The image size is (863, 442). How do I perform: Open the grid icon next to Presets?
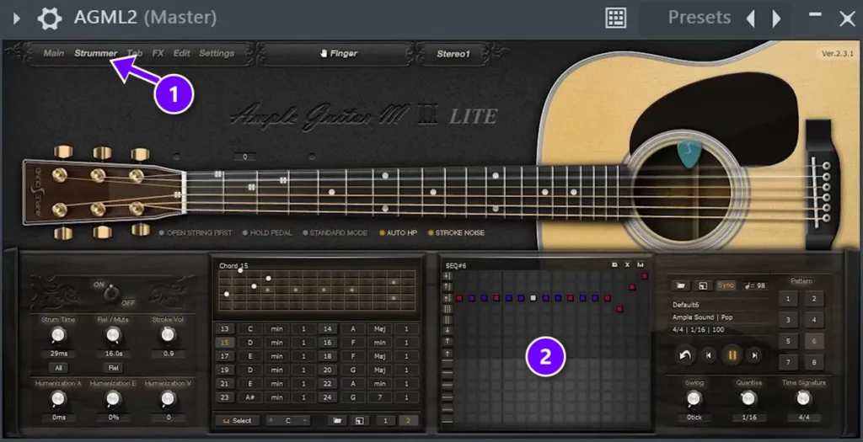[x=615, y=19]
